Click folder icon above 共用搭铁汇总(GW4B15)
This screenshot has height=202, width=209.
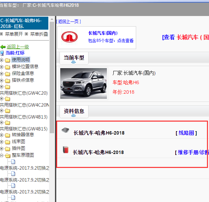[7, 123]
